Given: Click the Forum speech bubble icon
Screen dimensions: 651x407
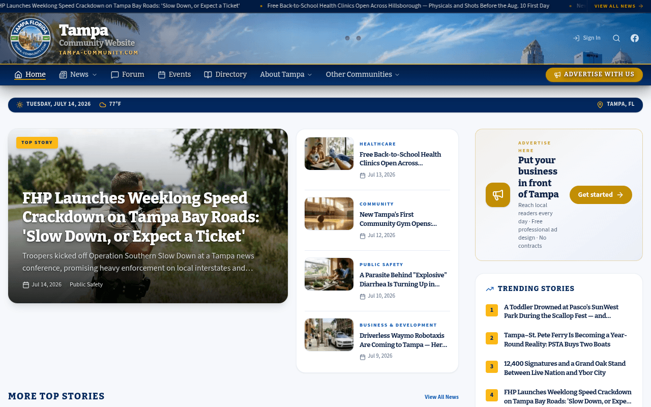Looking at the screenshot, I should click(115, 75).
